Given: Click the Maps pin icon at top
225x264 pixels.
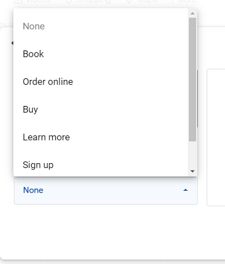Looking at the screenshot, I should coord(129,2).
